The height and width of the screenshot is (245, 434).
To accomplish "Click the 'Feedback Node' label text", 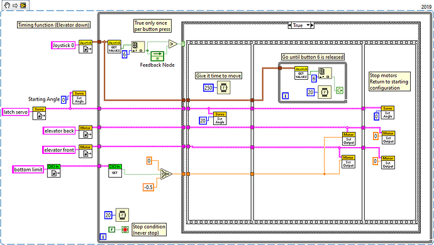I will pos(157,65).
